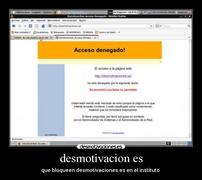Click the Terminado status bar text

[17, 139]
